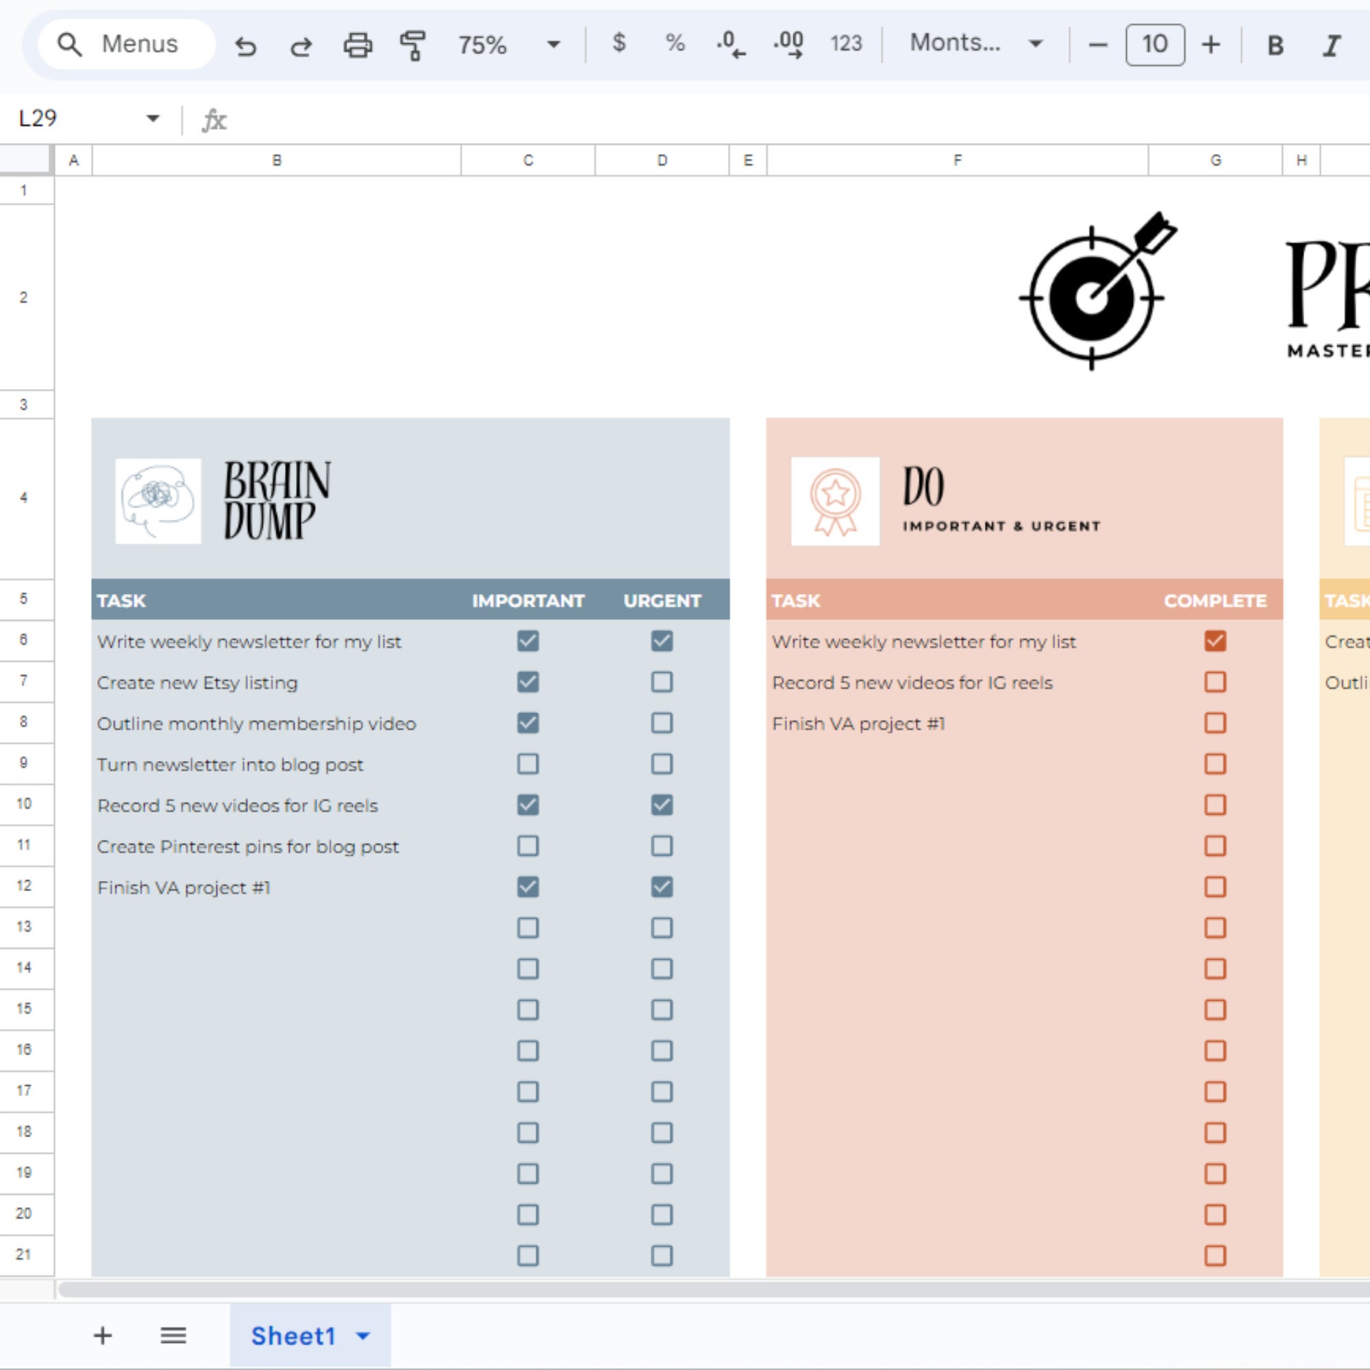Click the Decrease decimal places icon
1370x1370 pixels.
tap(730, 45)
